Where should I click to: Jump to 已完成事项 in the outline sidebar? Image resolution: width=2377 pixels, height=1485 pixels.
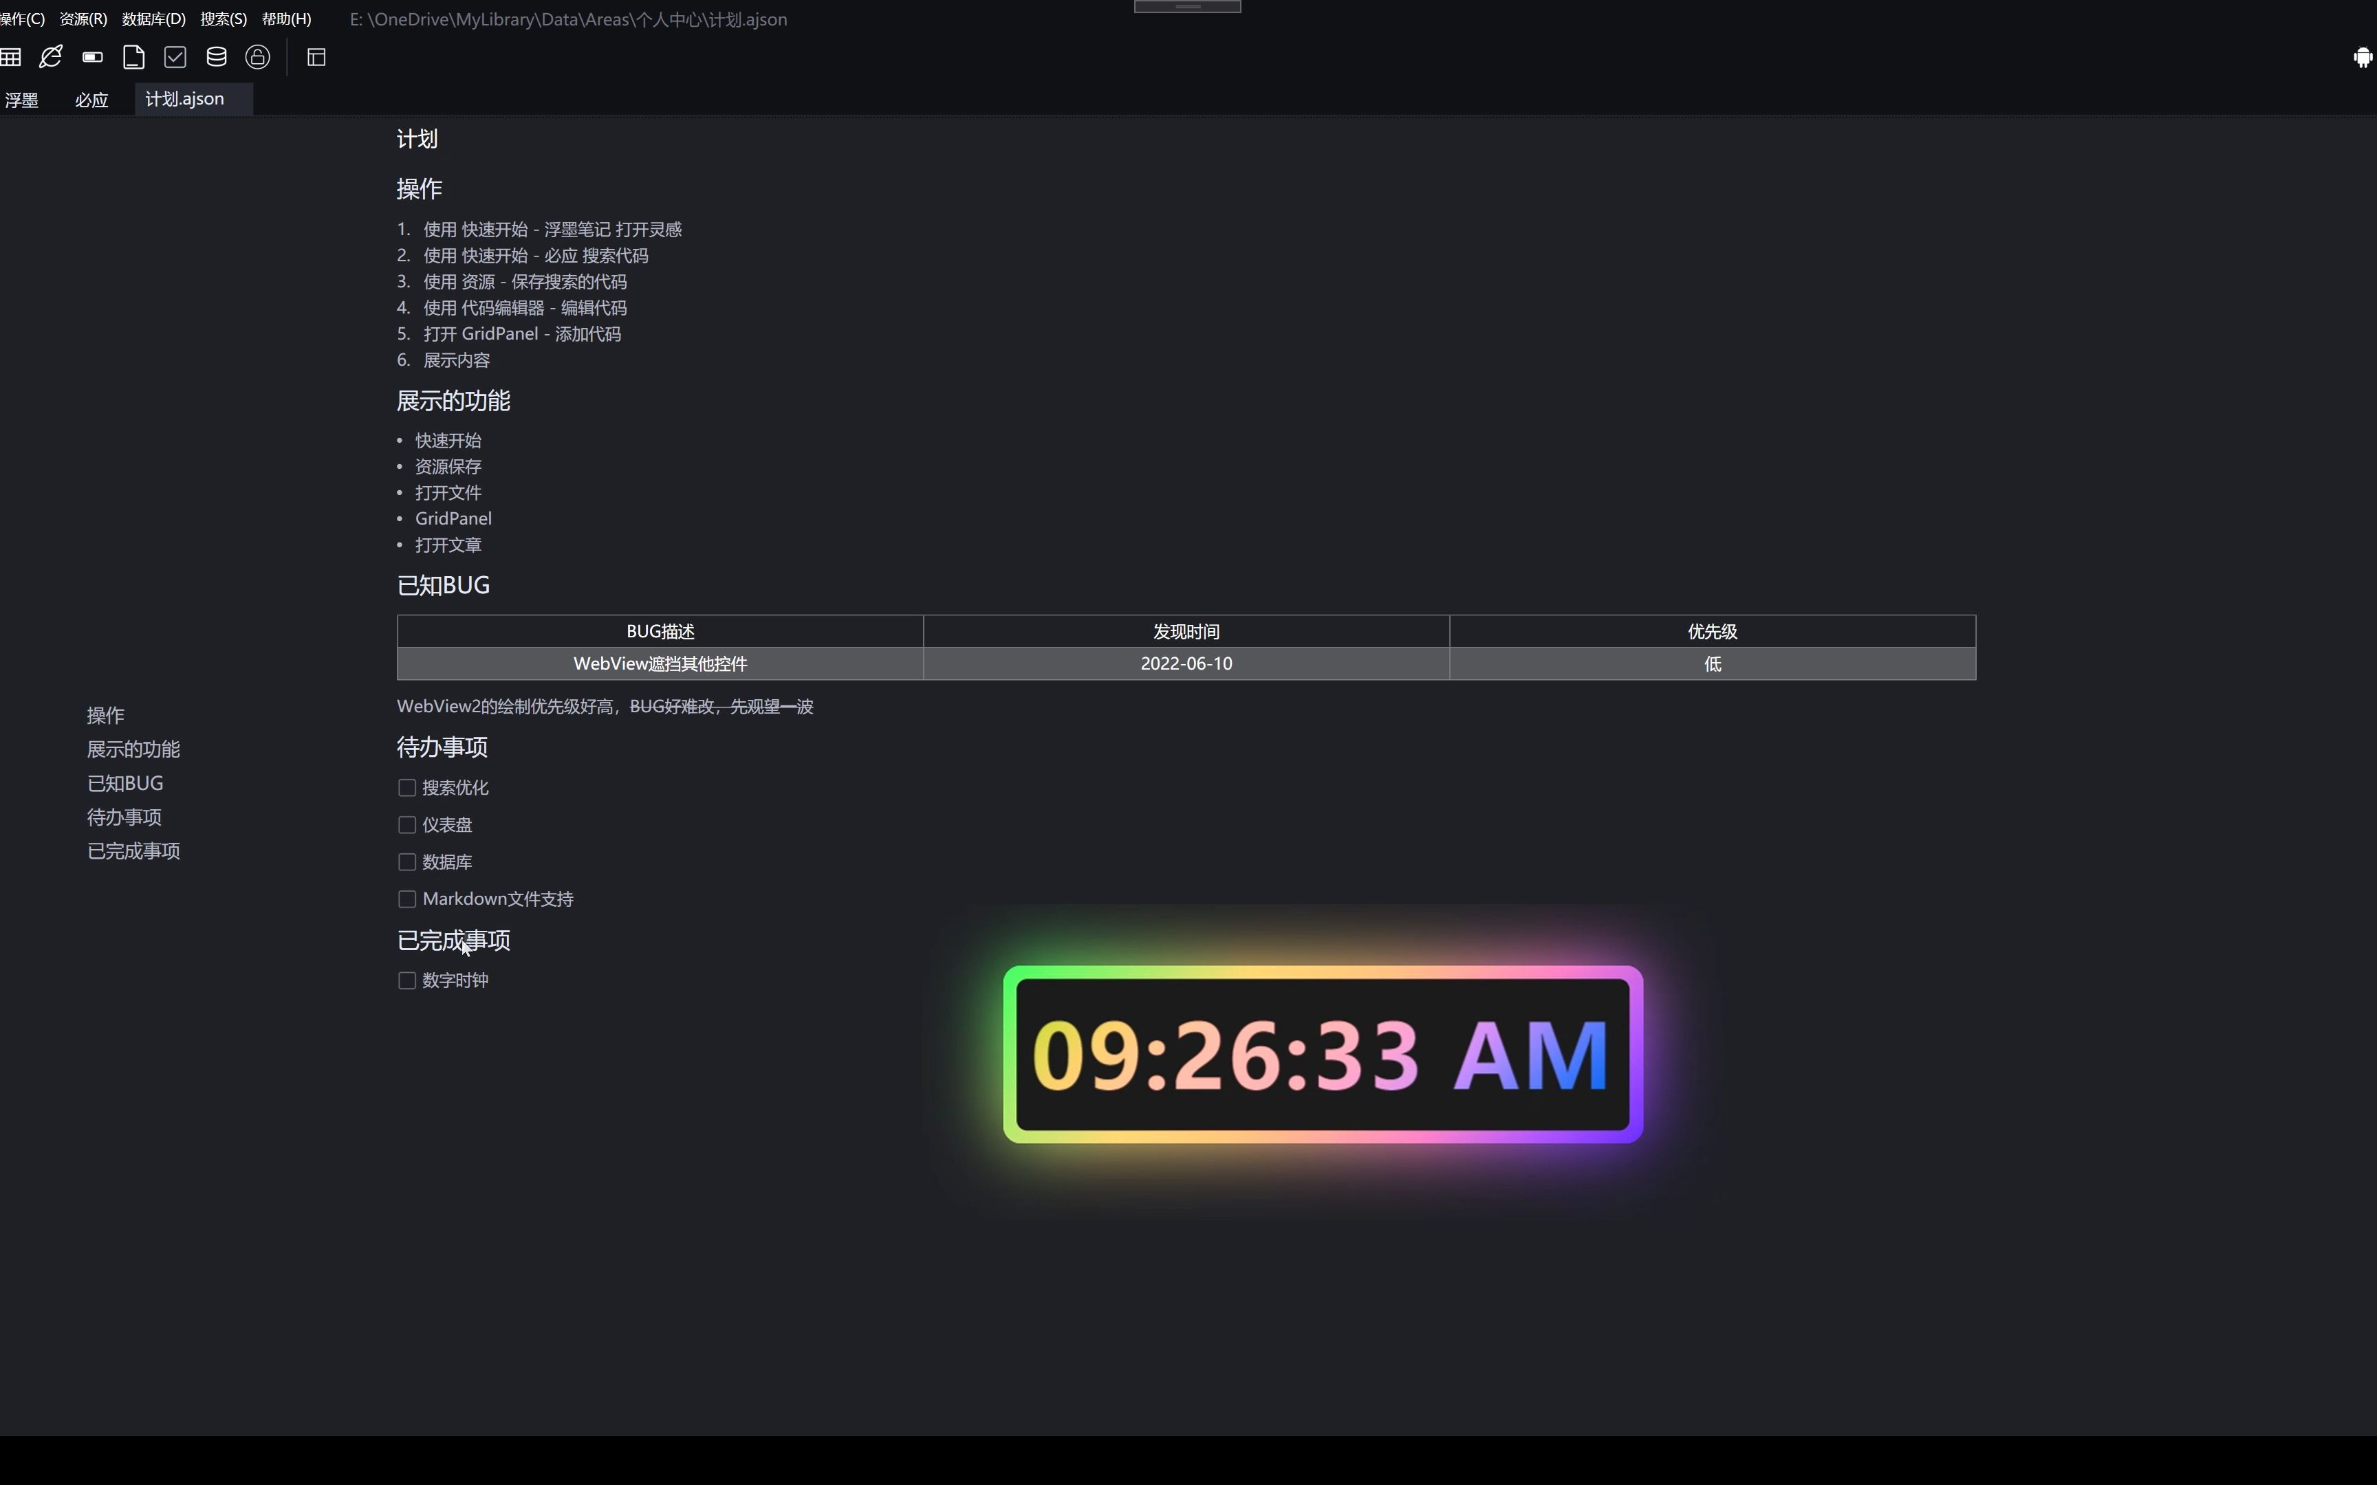tap(133, 850)
